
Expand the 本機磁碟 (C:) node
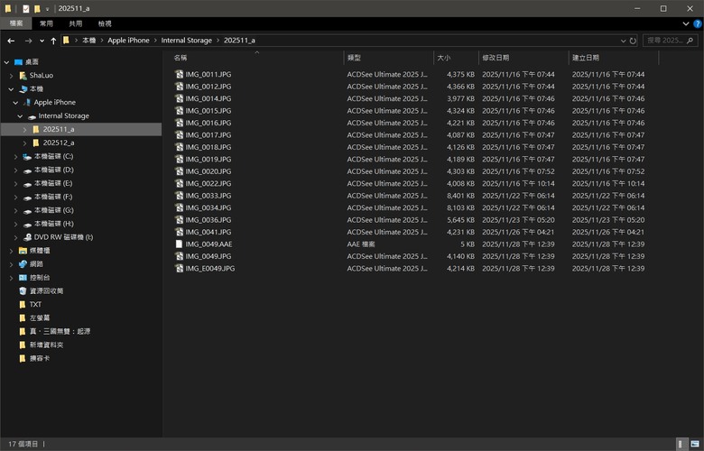tap(15, 157)
